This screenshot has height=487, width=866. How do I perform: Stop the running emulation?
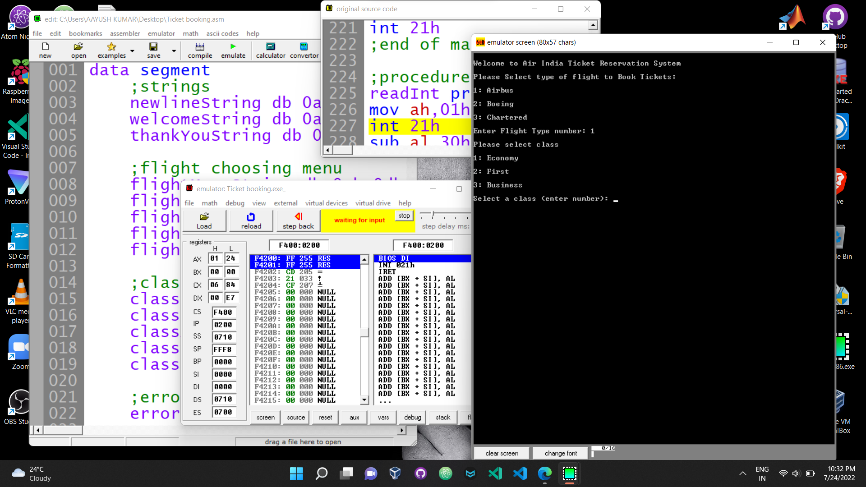[x=403, y=216]
